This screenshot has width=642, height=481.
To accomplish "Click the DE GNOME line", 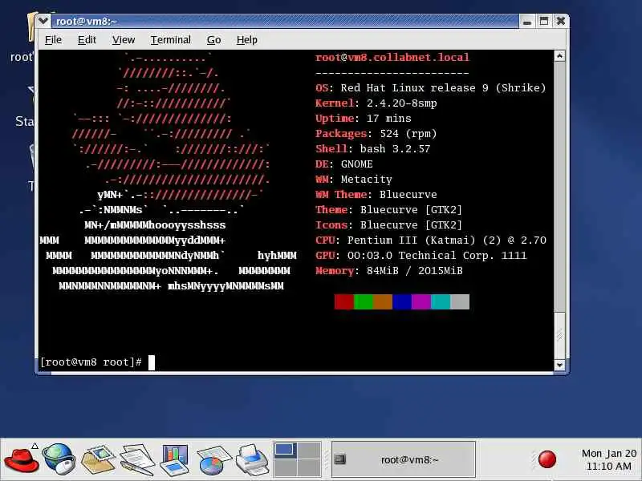I will (x=344, y=164).
